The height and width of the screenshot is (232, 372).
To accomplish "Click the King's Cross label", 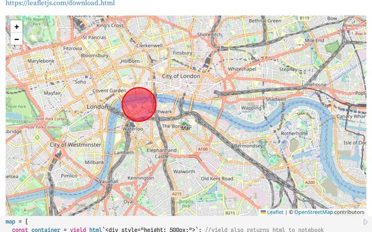I will 110,26.
